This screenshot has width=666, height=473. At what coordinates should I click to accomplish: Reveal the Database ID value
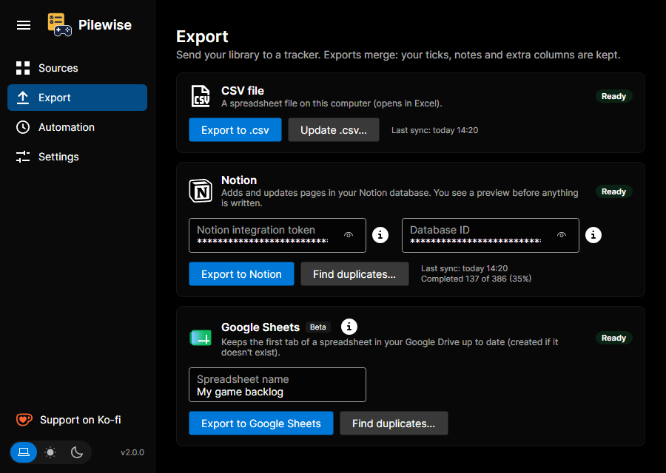click(562, 235)
